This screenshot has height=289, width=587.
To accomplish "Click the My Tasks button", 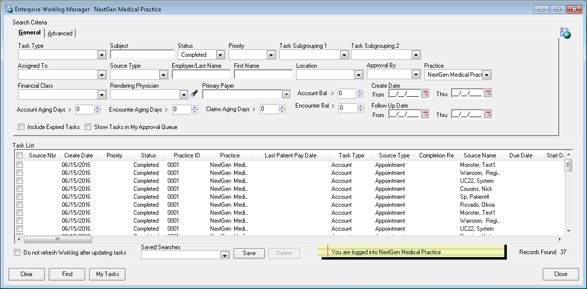I will pos(108,274).
